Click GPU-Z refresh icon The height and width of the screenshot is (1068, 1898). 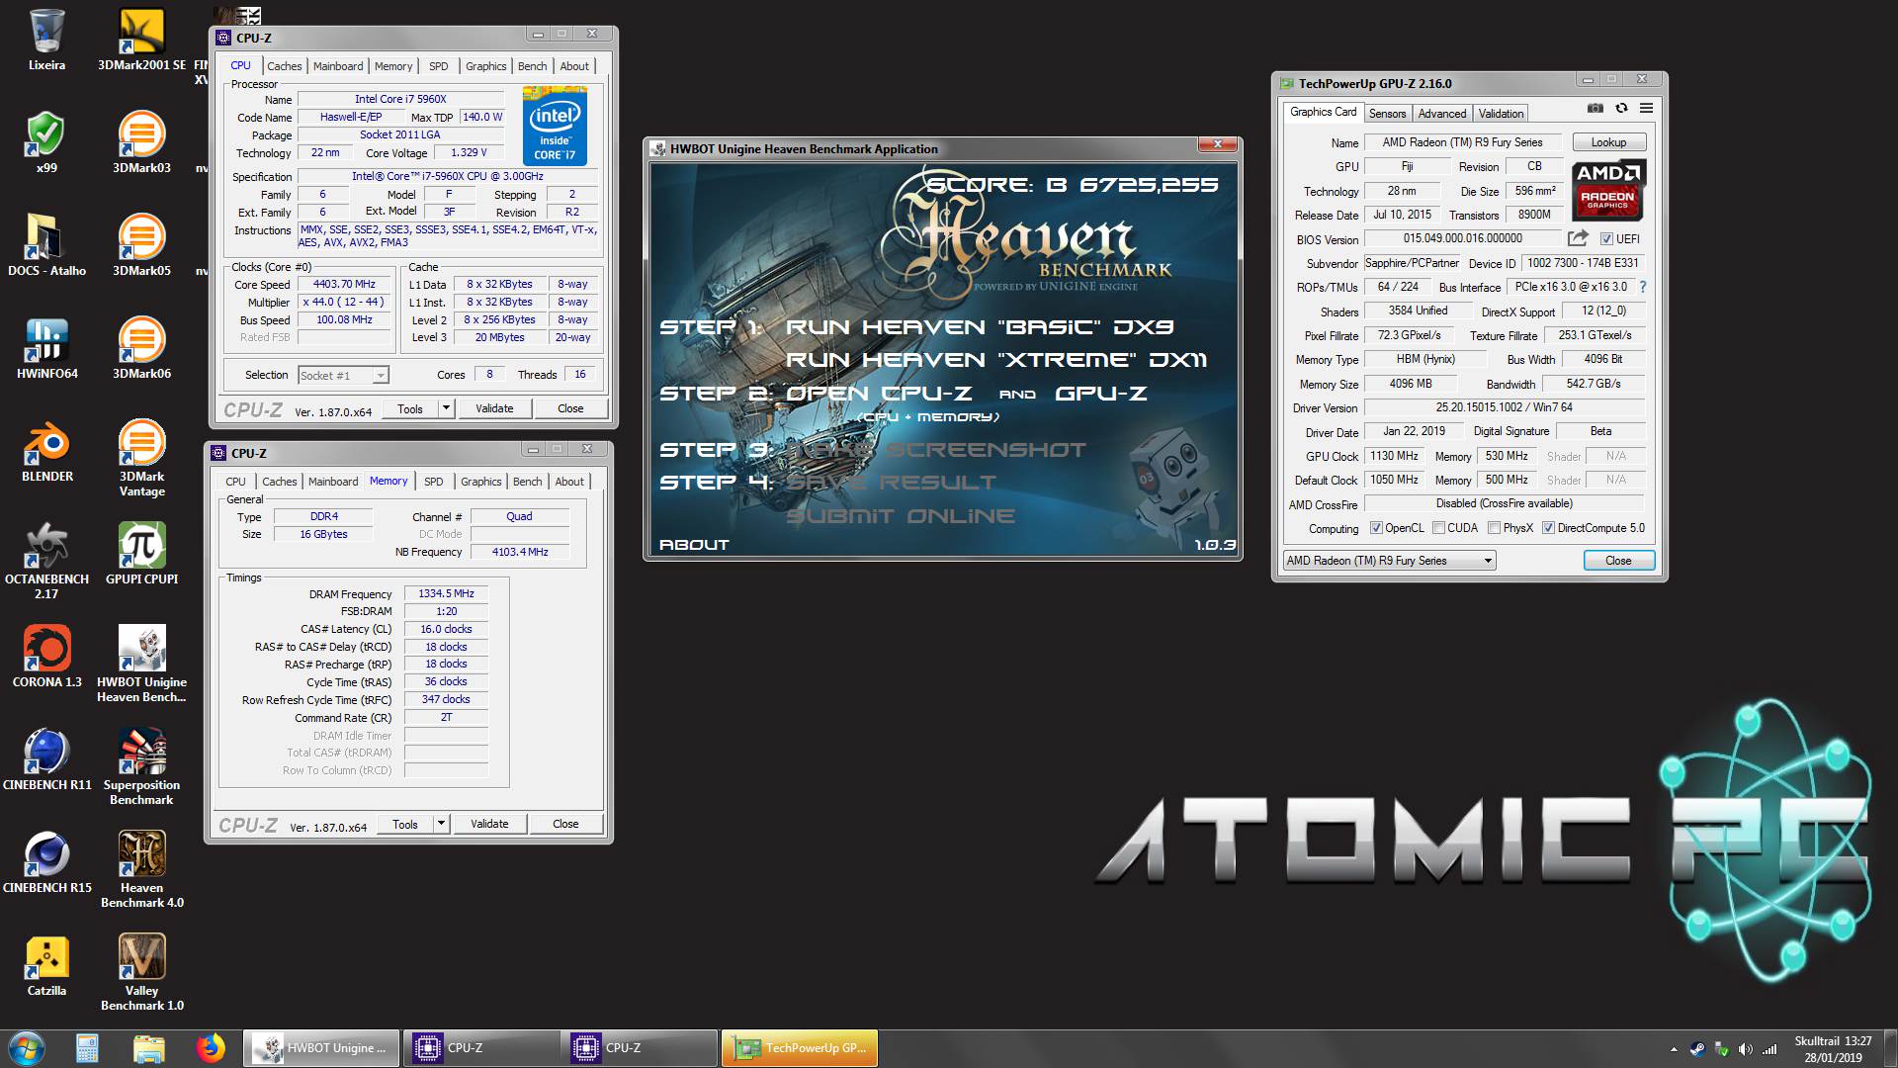click(1621, 108)
